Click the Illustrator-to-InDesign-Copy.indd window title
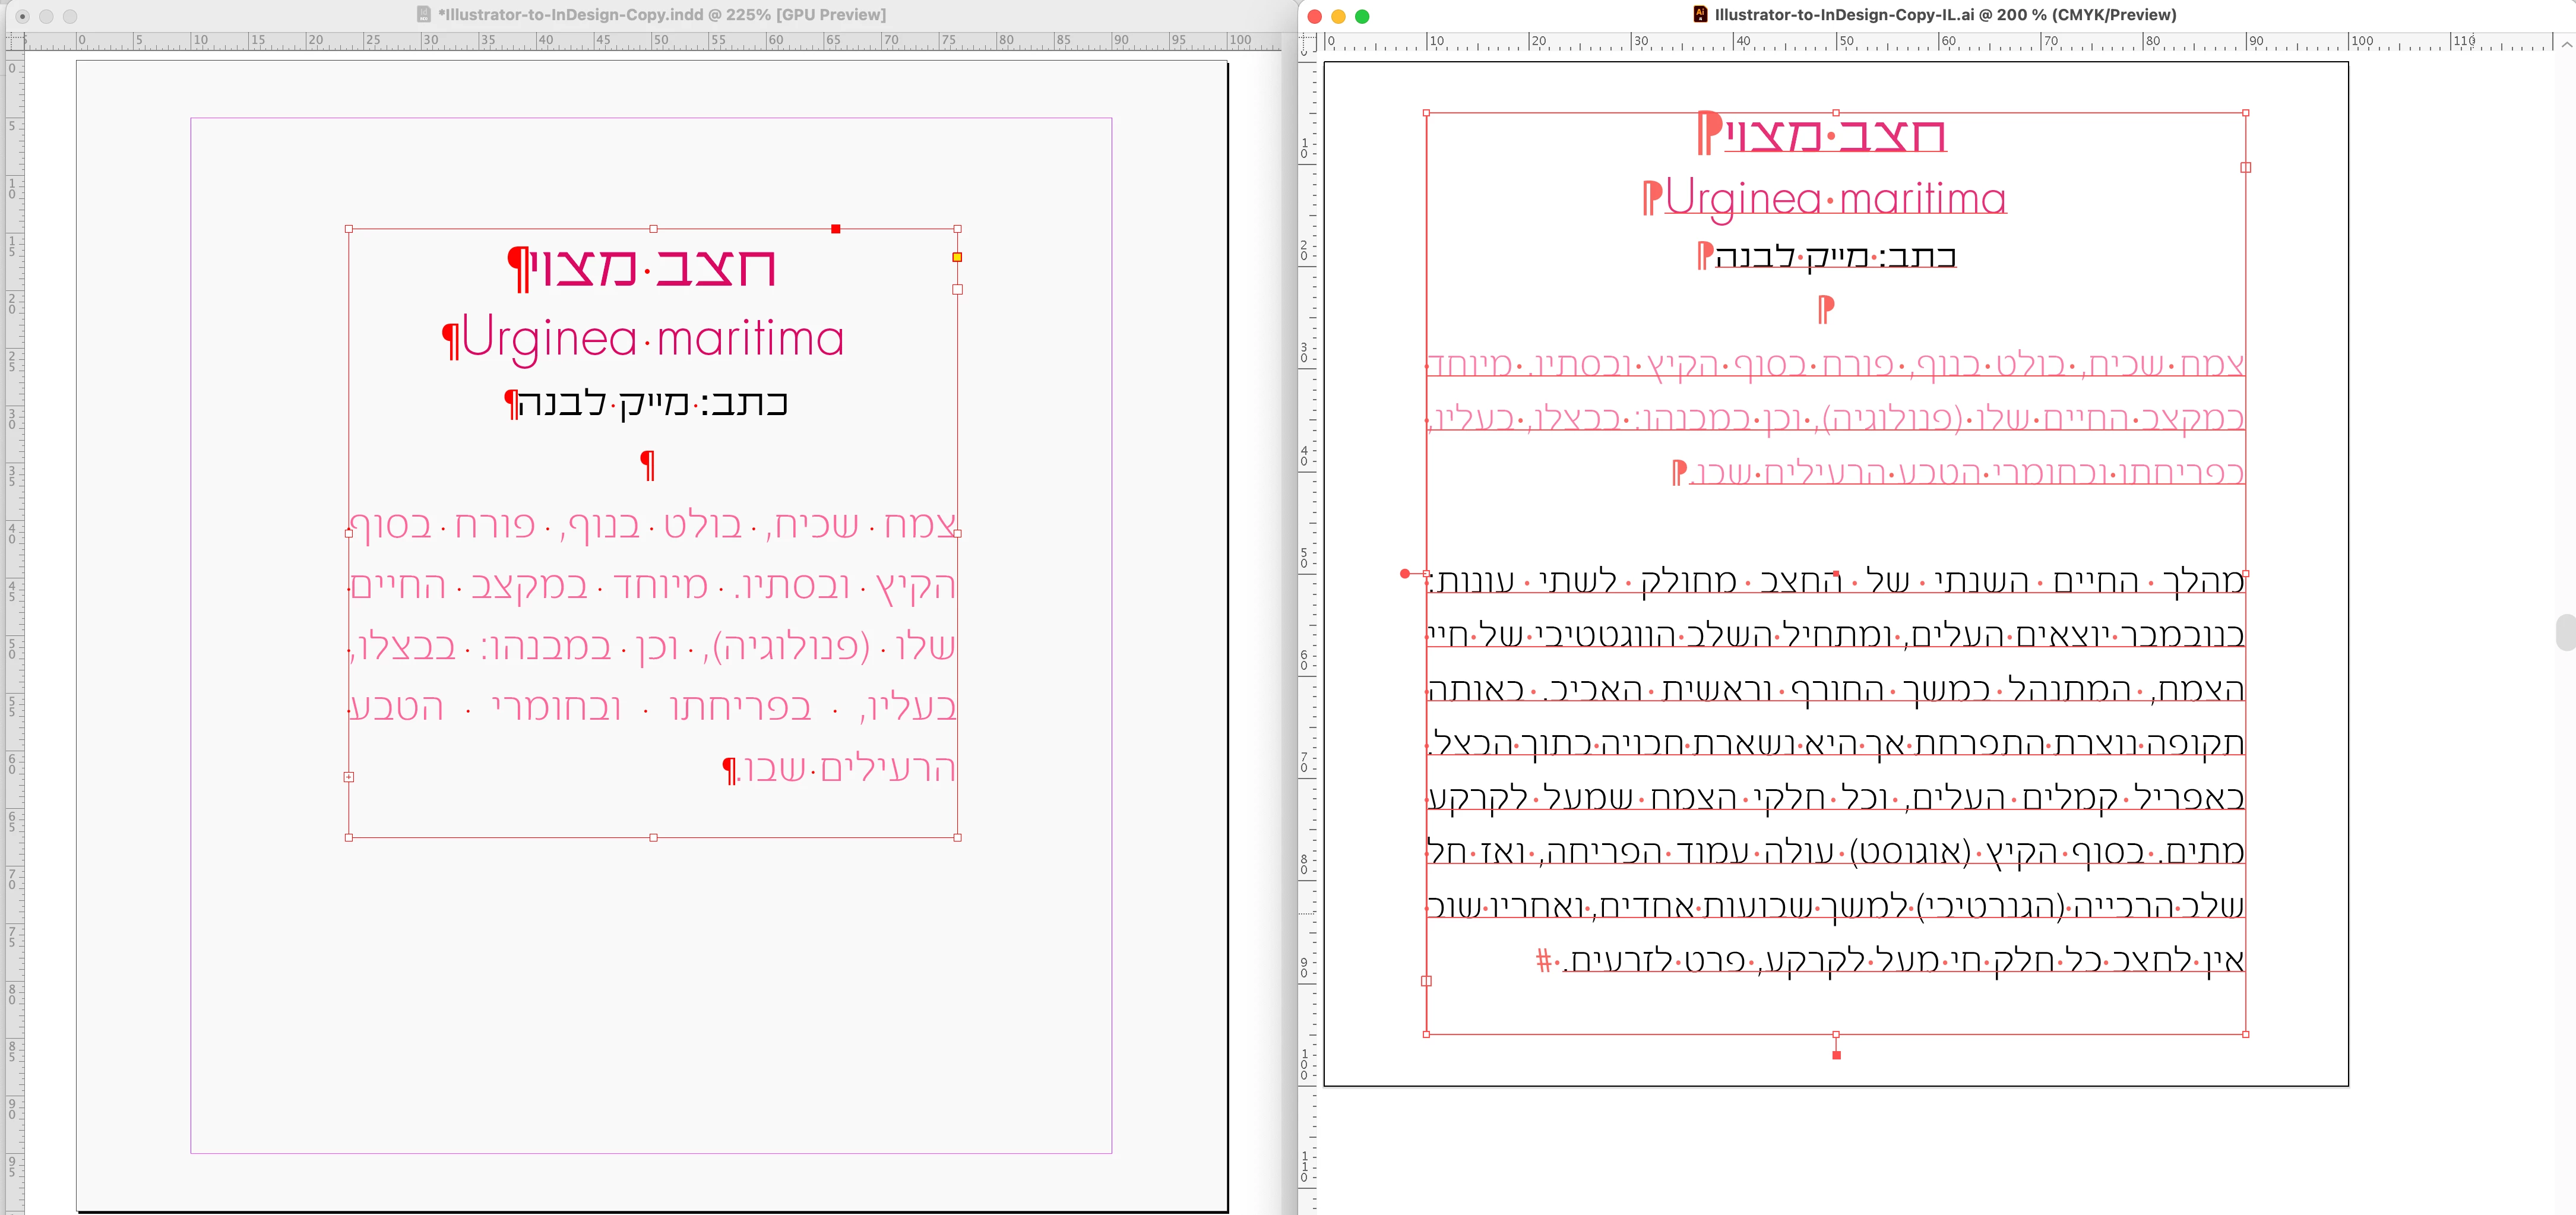This screenshot has width=2576, height=1215. point(661,14)
